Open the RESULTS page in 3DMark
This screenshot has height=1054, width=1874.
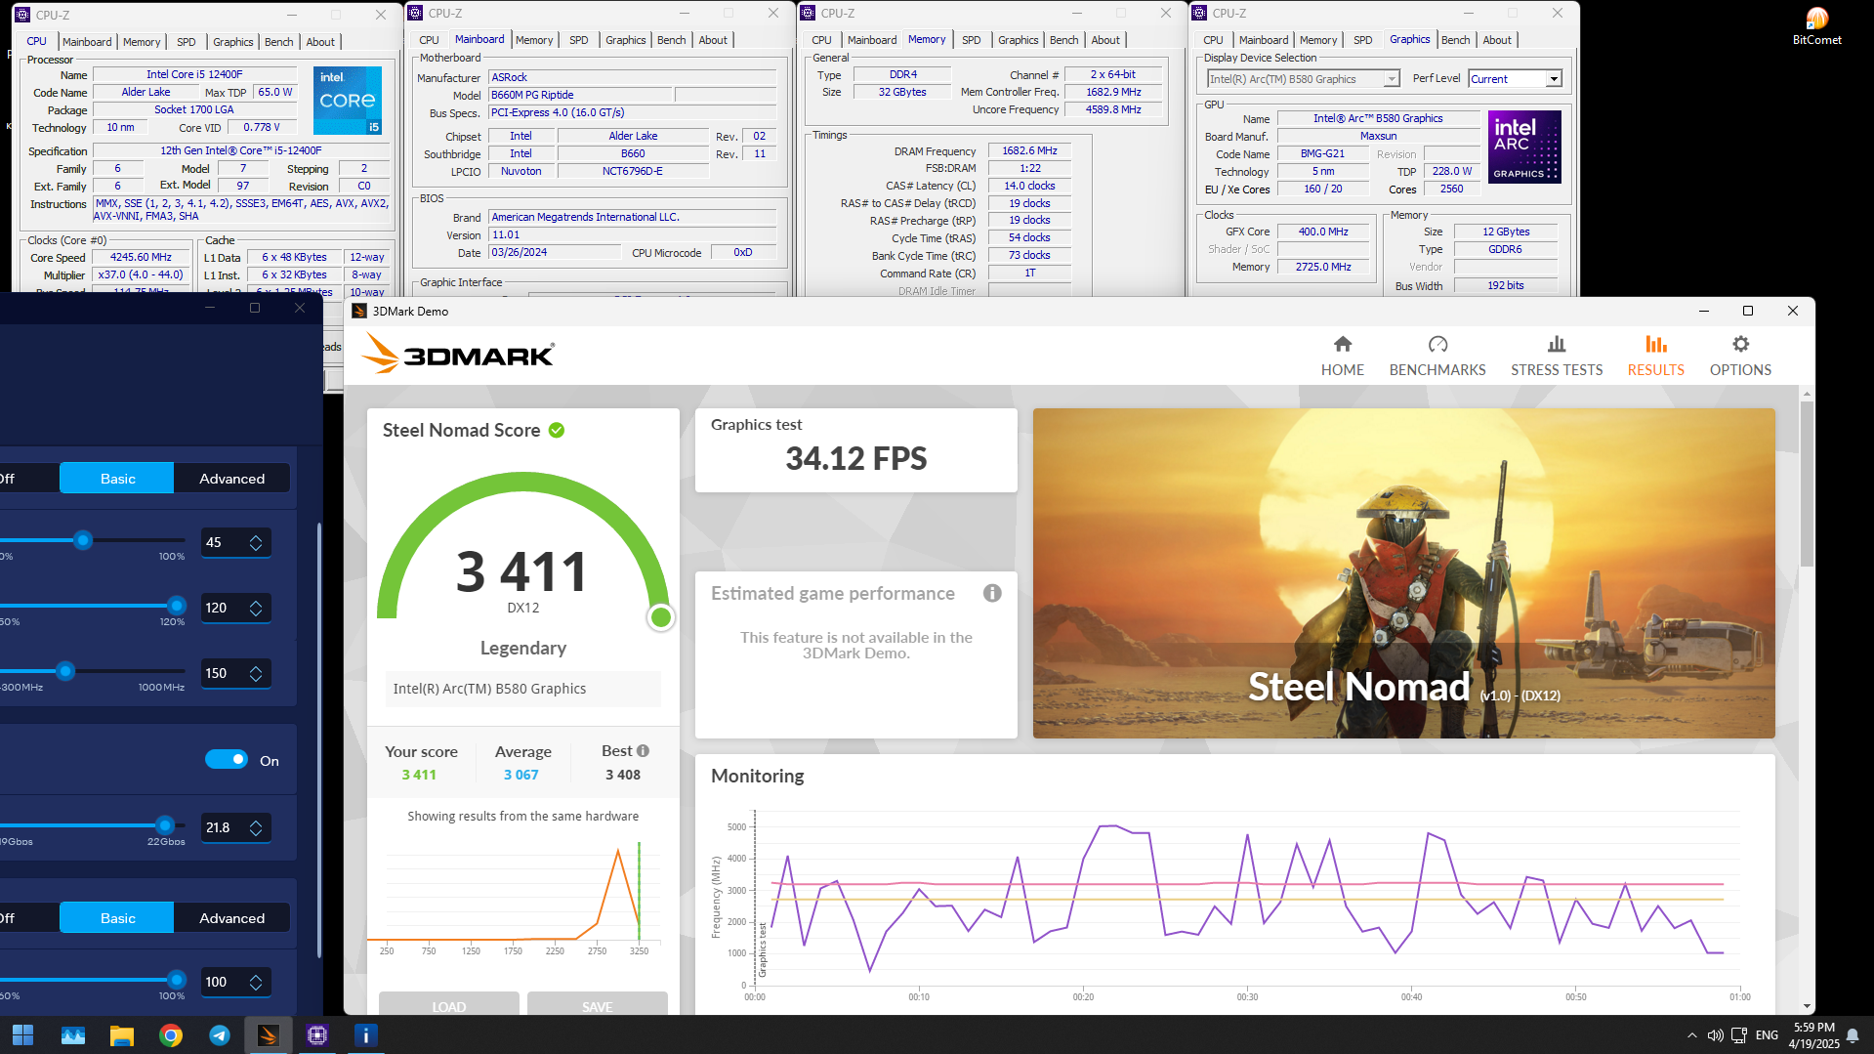(1655, 356)
